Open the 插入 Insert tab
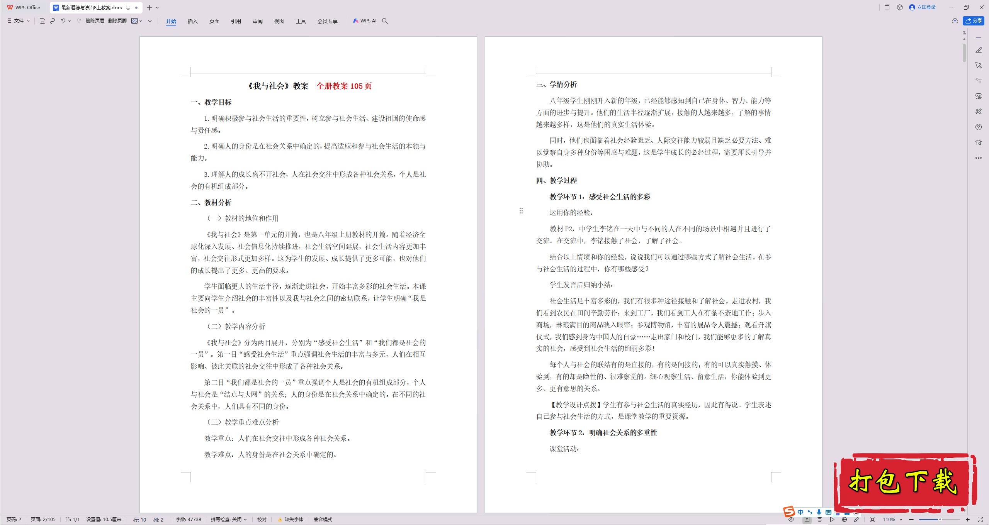This screenshot has width=989, height=525. (193, 21)
